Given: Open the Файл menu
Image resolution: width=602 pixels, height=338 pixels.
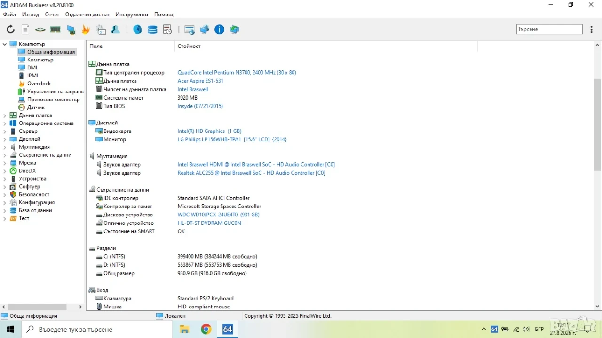Looking at the screenshot, I should tap(9, 15).
